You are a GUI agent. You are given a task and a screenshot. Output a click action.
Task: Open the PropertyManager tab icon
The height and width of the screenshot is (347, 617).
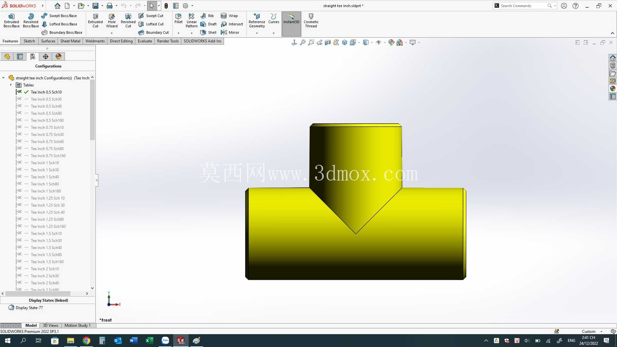coord(20,57)
